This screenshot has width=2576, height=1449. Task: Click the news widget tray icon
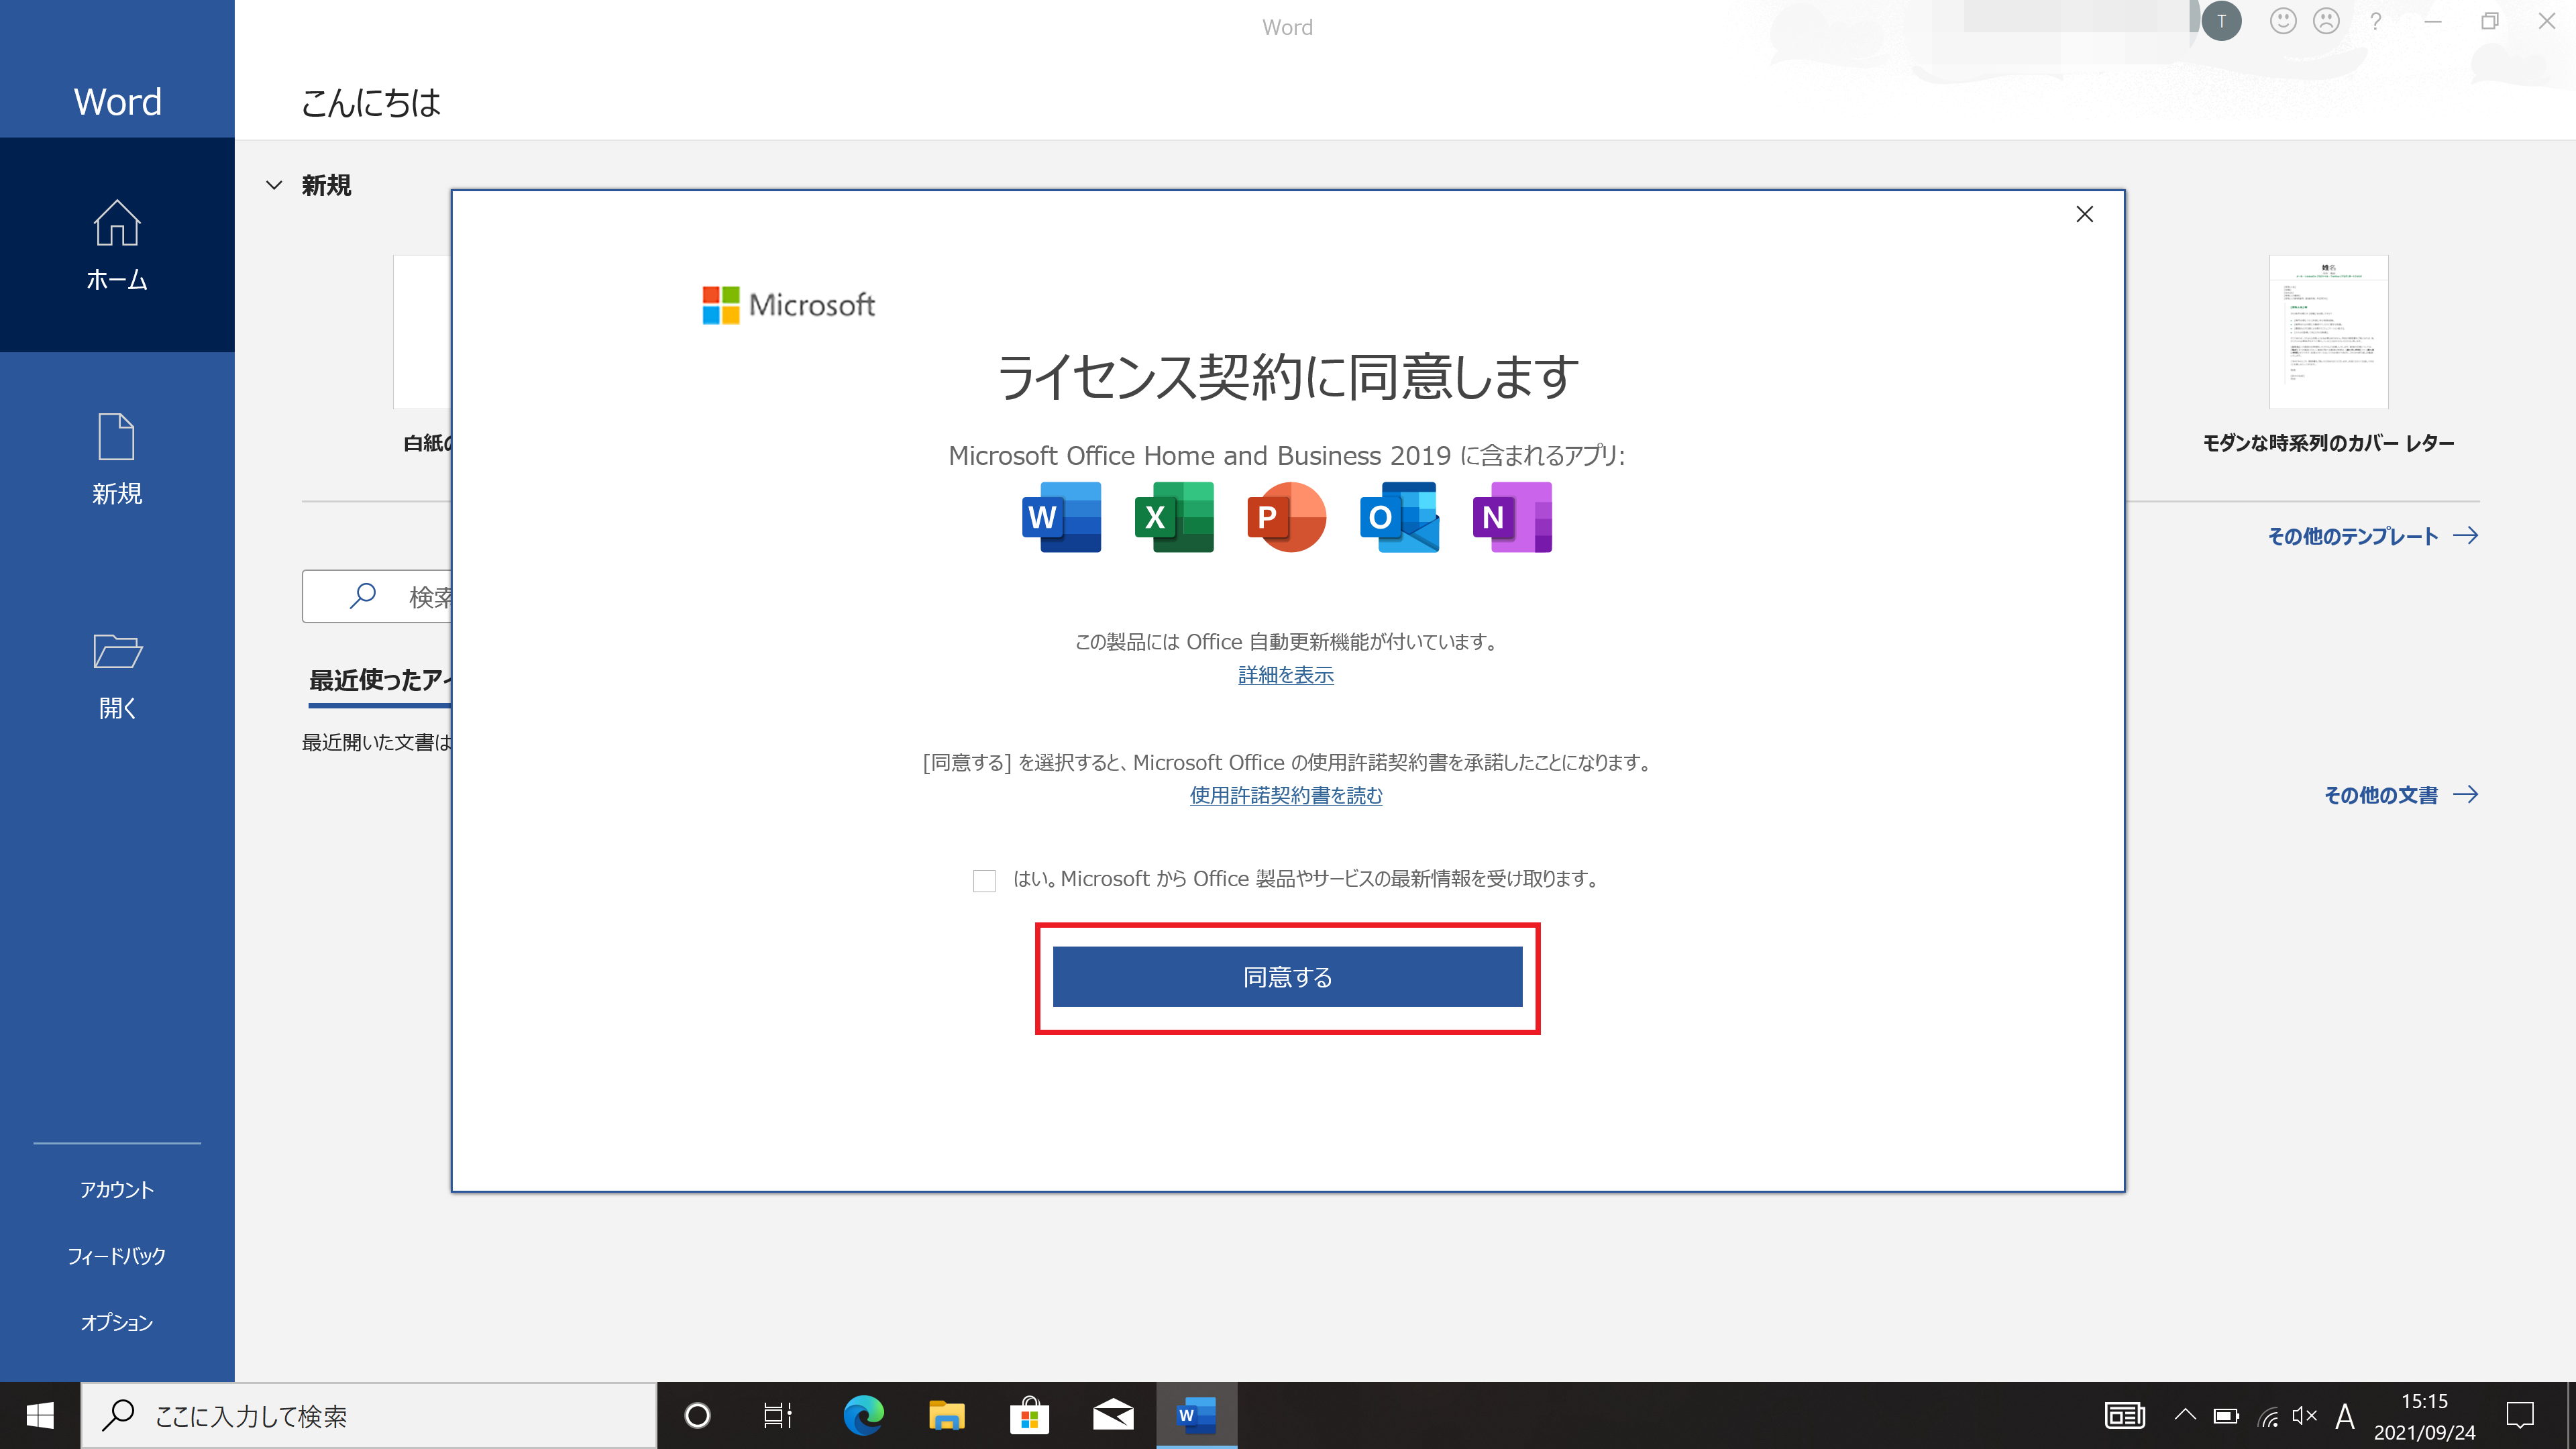[x=2125, y=1416]
